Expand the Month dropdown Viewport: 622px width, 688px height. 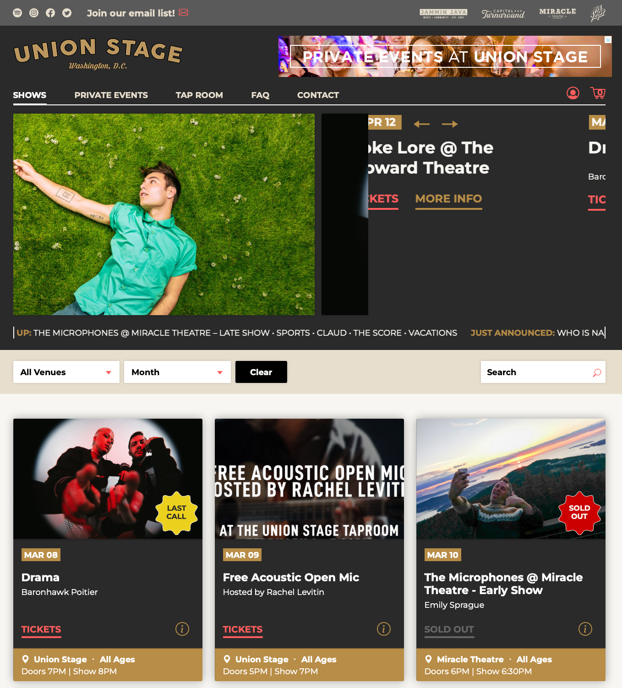pyautogui.click(x=177, y=372)
